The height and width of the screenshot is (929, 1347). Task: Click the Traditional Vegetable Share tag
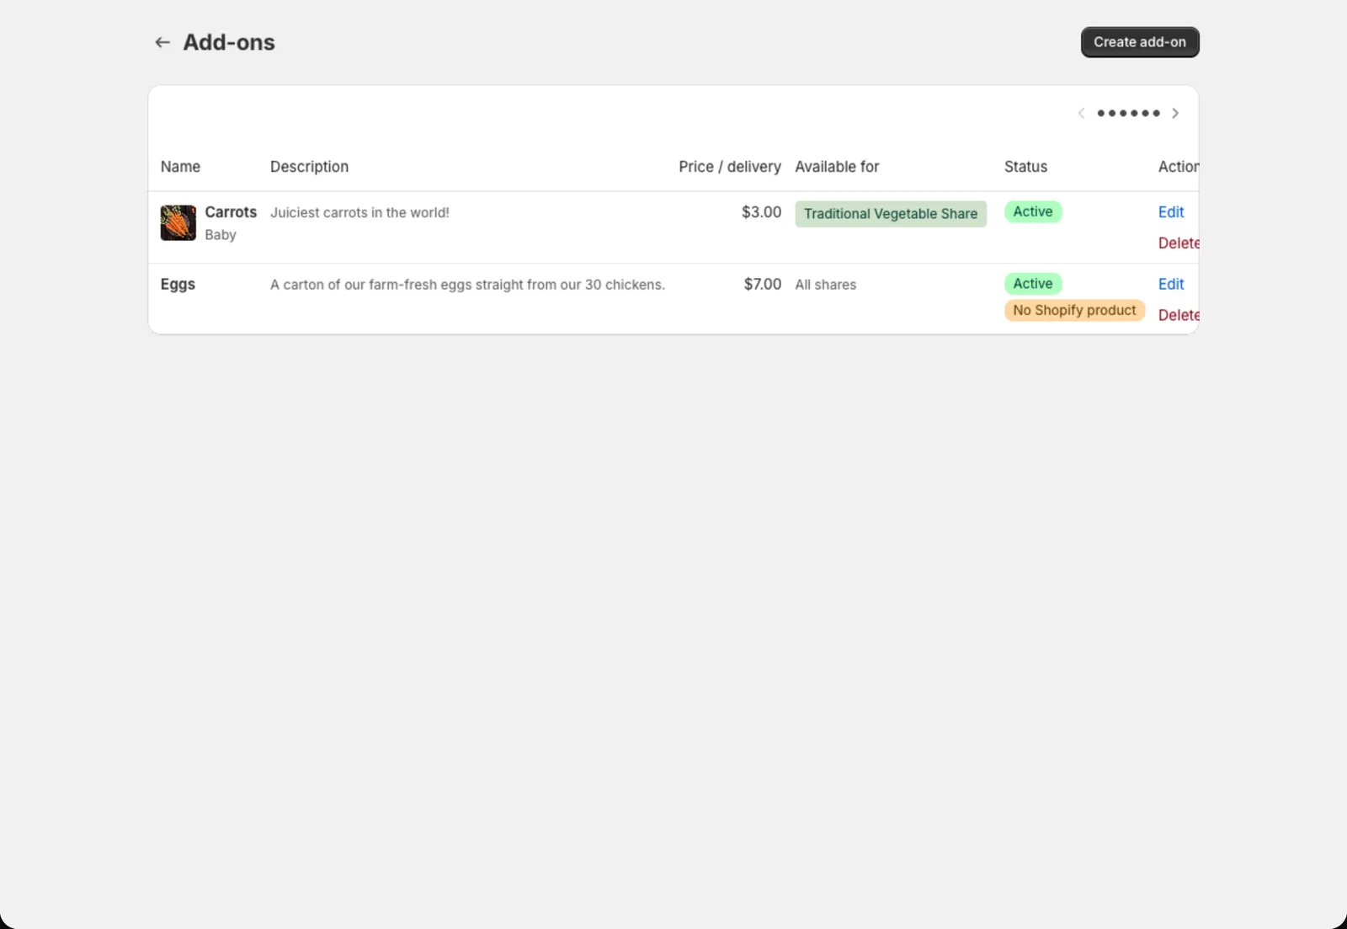[891, 214]
